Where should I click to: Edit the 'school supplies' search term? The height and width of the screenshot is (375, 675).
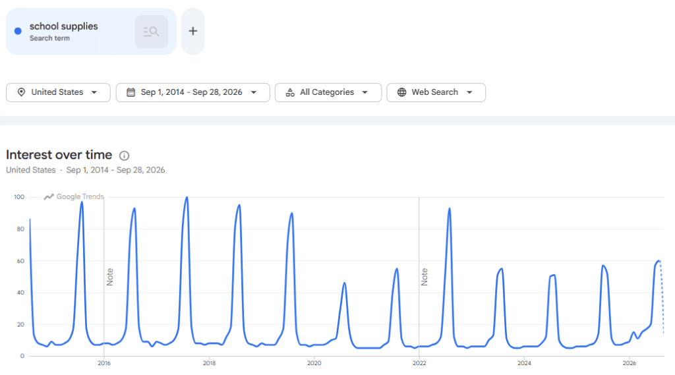point(64,26)
